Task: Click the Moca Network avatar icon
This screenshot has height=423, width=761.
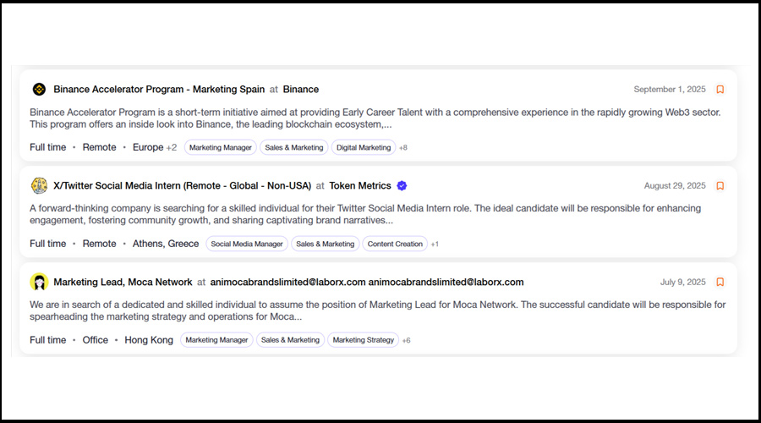Action: 39,282
